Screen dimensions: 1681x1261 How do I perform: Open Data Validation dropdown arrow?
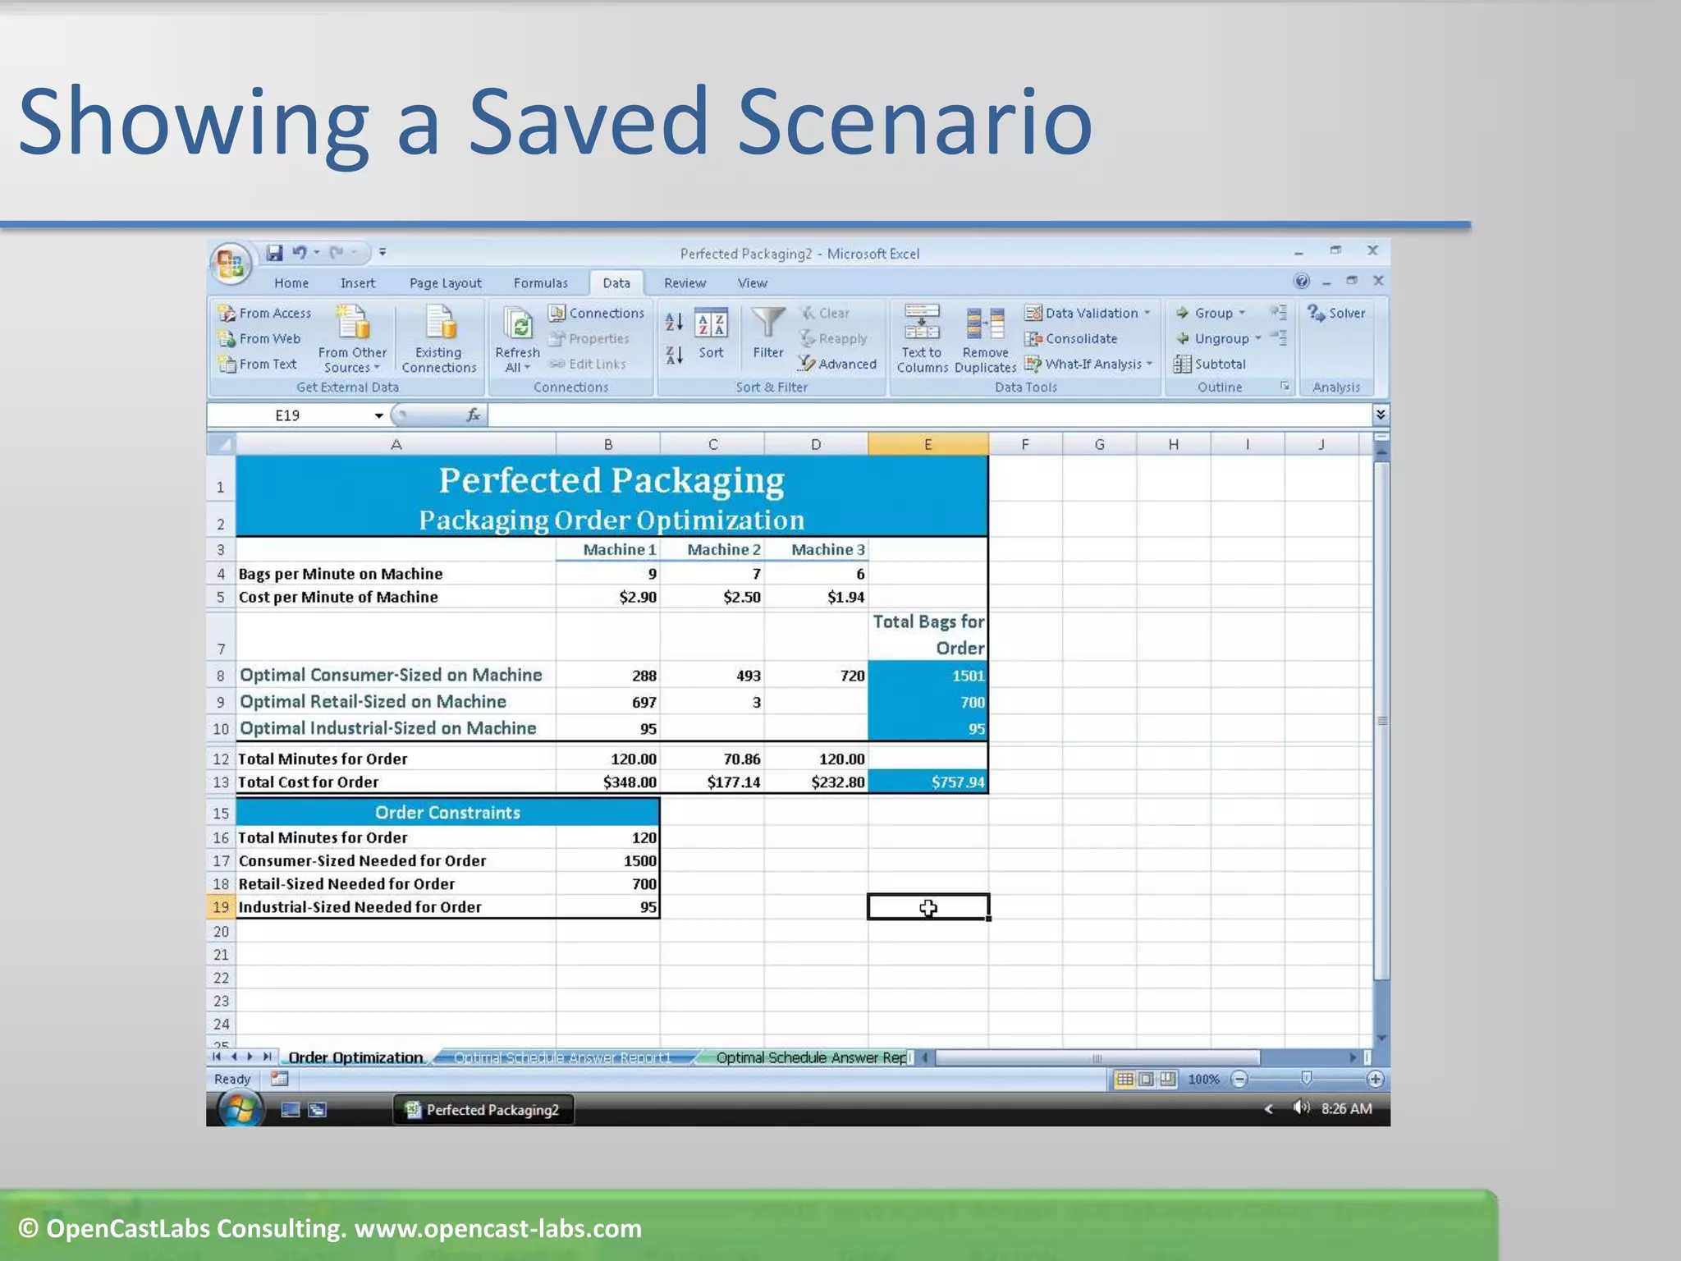click(x=1147, y=313)
